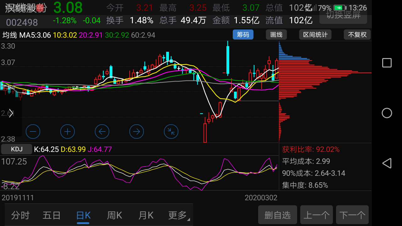Viewport: 402px width, 226px height.
Task: Tap the right arrow circle icon
Action: pyautogui.click(x=137, y=132)
